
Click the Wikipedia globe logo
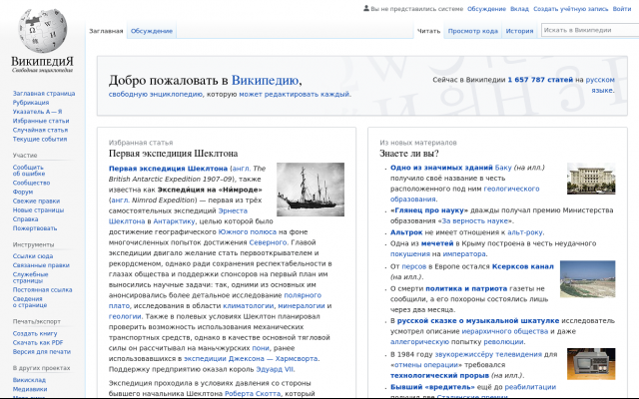point(42,31)
